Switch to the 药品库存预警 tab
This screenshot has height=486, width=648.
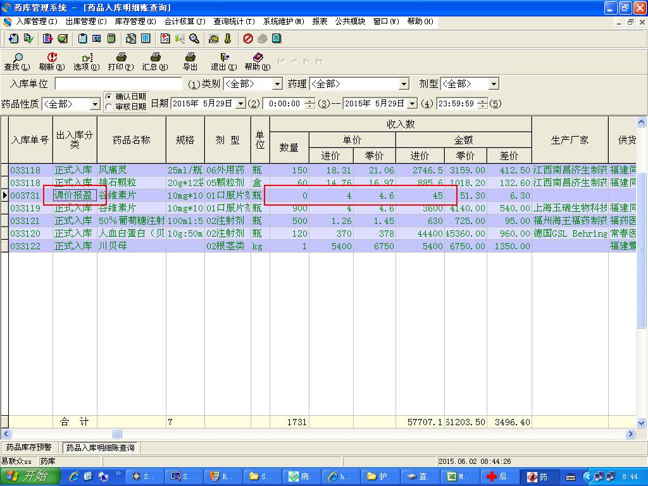point(30,447)
